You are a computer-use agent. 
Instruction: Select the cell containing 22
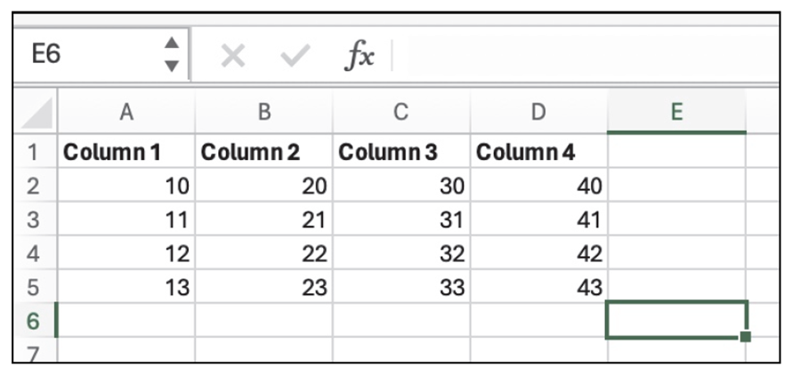coord(263,254)
